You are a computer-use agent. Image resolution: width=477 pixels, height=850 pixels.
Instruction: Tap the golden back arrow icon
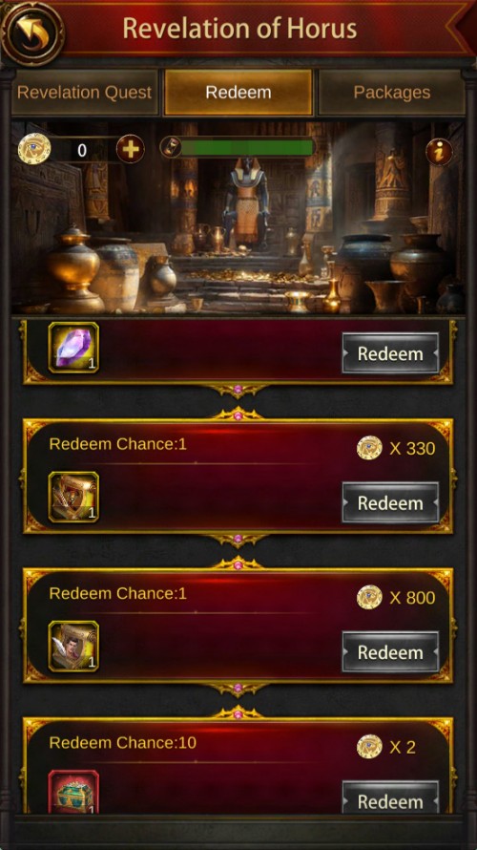pyautogui.click(x=32, y=32)
